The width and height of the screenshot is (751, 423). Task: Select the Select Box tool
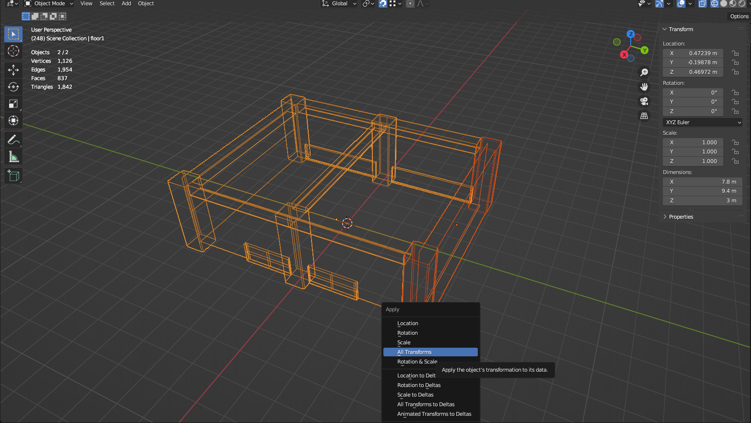pos(13,34)
